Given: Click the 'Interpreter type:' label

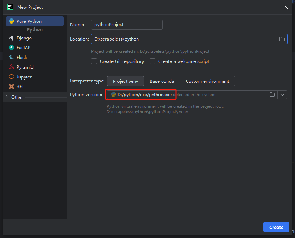Looking at the screenshot, I should click(87, 81).
